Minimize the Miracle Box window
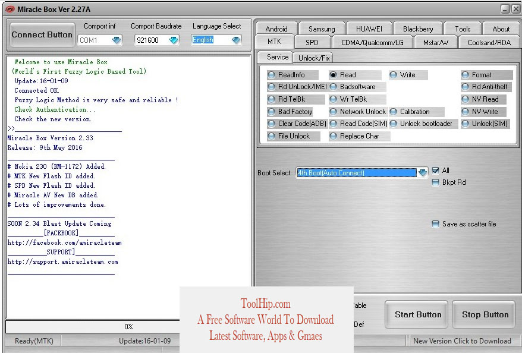The width and height of the screenshot is (522, 353). 505,10
